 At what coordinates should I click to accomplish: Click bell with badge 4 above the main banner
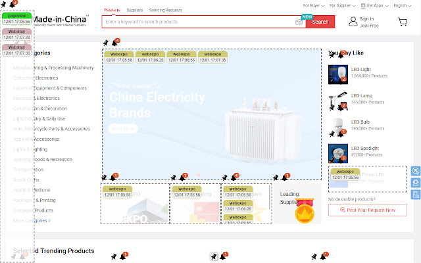116,42
